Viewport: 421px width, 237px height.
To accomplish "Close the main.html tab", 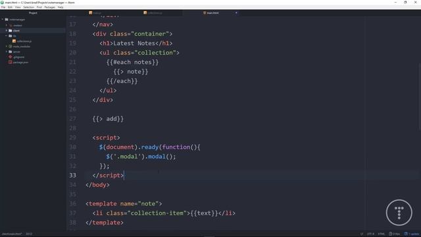I will click(236, 13).
